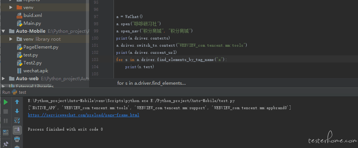
Task: Toggle soft-wrap in the Run console
Action: point(17,121)
